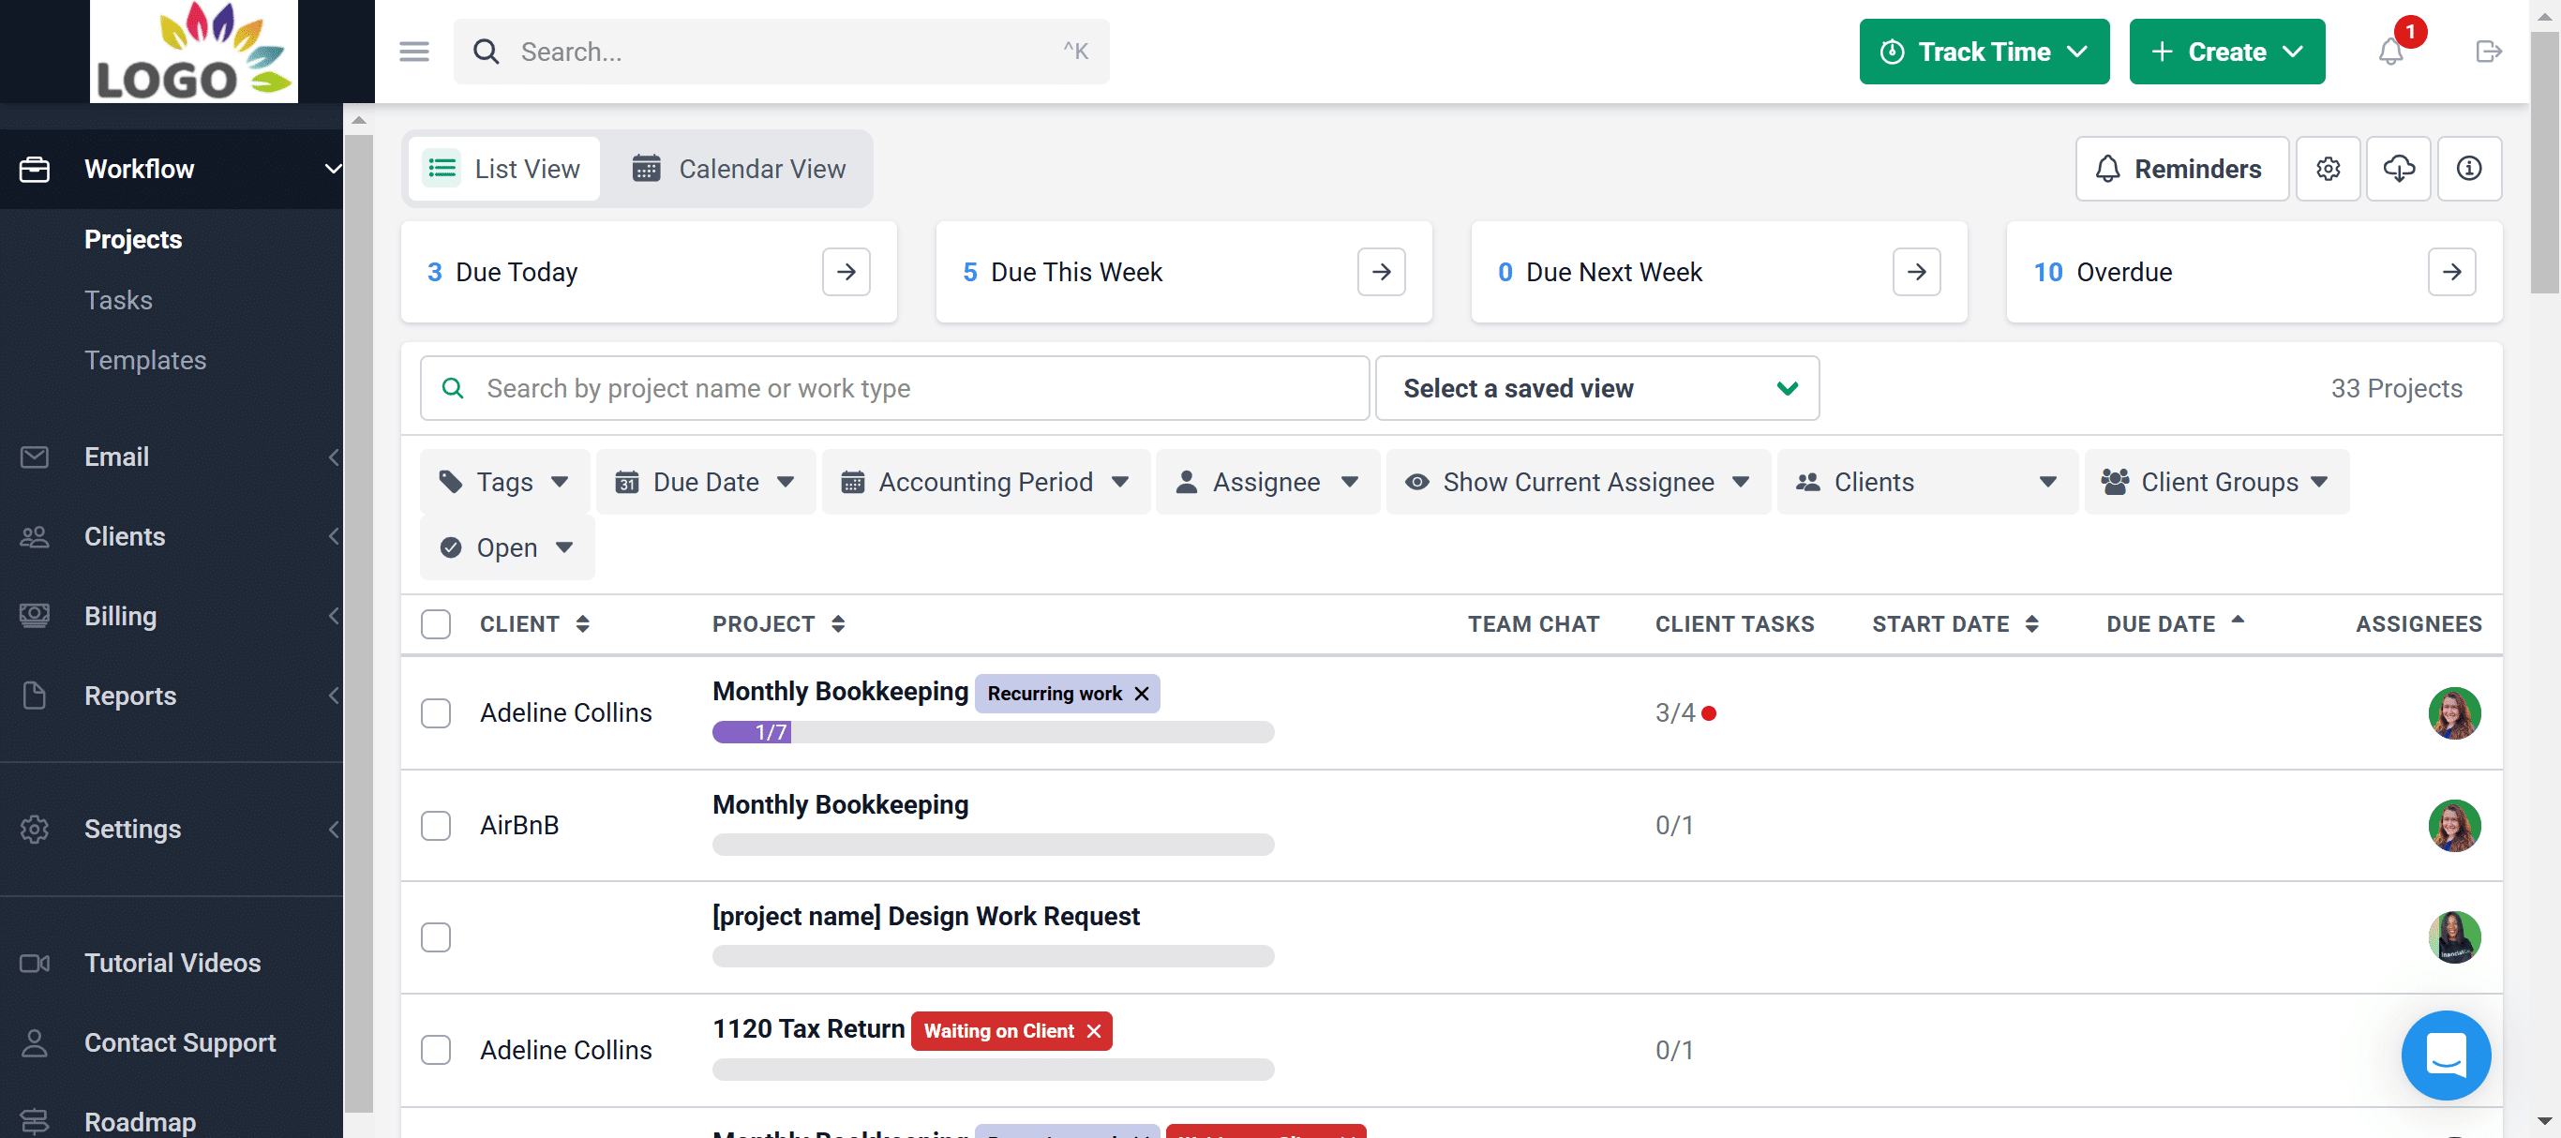This screenshot has height=1138, width=2561.
Task: Open the chat support bubble
Action: (2445, 1055)
